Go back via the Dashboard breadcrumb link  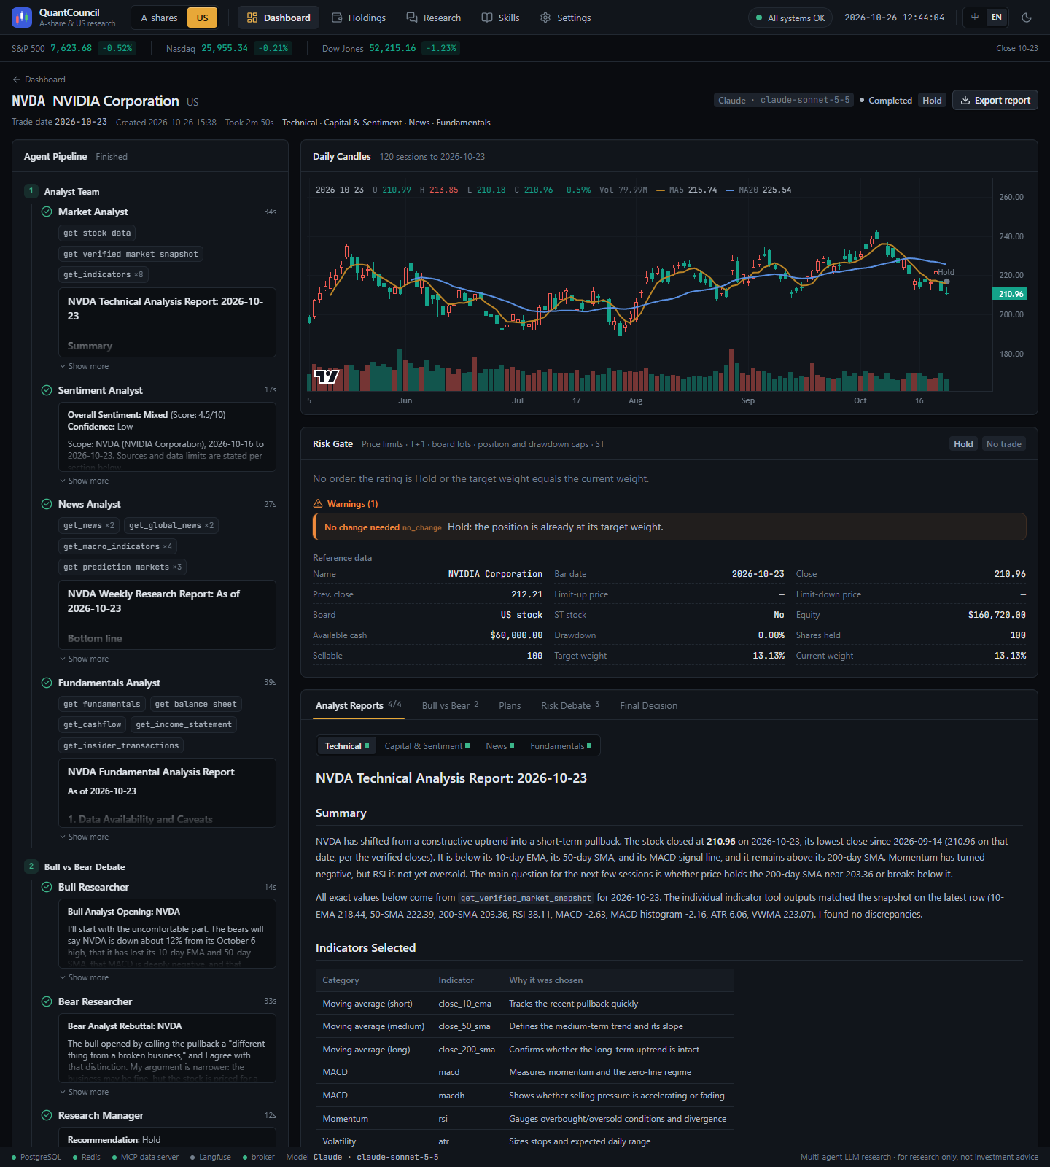point(39,80)
